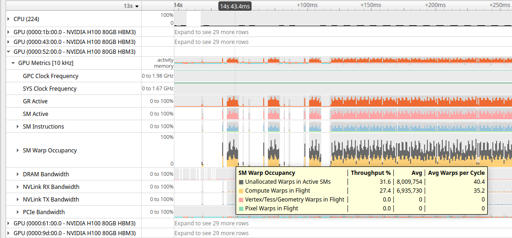Screen dimensions: 512x238
Task: Click the GR Active '0 to 100%' range
Action: tap(162, 101)
